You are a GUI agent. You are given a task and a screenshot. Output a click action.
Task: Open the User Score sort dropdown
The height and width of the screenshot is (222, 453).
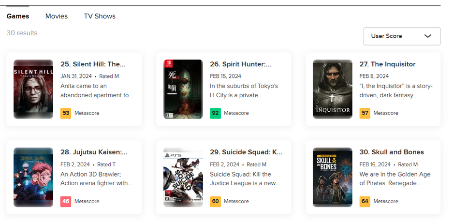click(402, 36)
